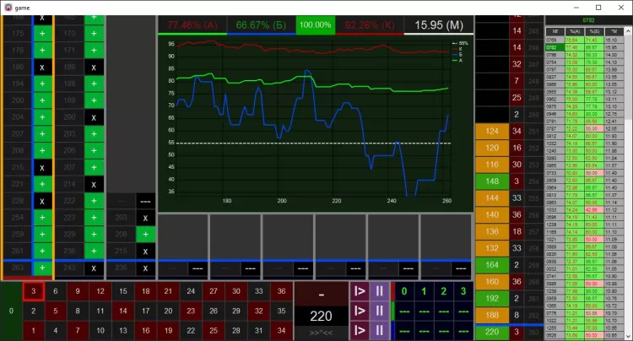Screen dimensions: 633x341
Task: Click the bottom-row step-forward button
Action: (357, 330)
